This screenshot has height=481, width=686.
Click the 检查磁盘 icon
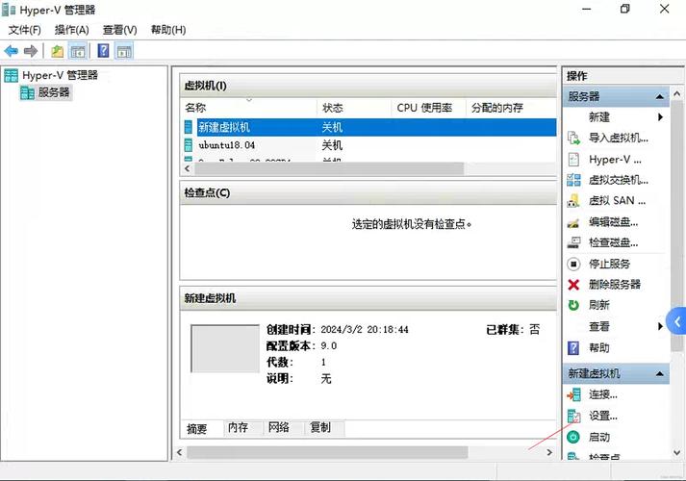pyautogui.click(x=573, y=242)
